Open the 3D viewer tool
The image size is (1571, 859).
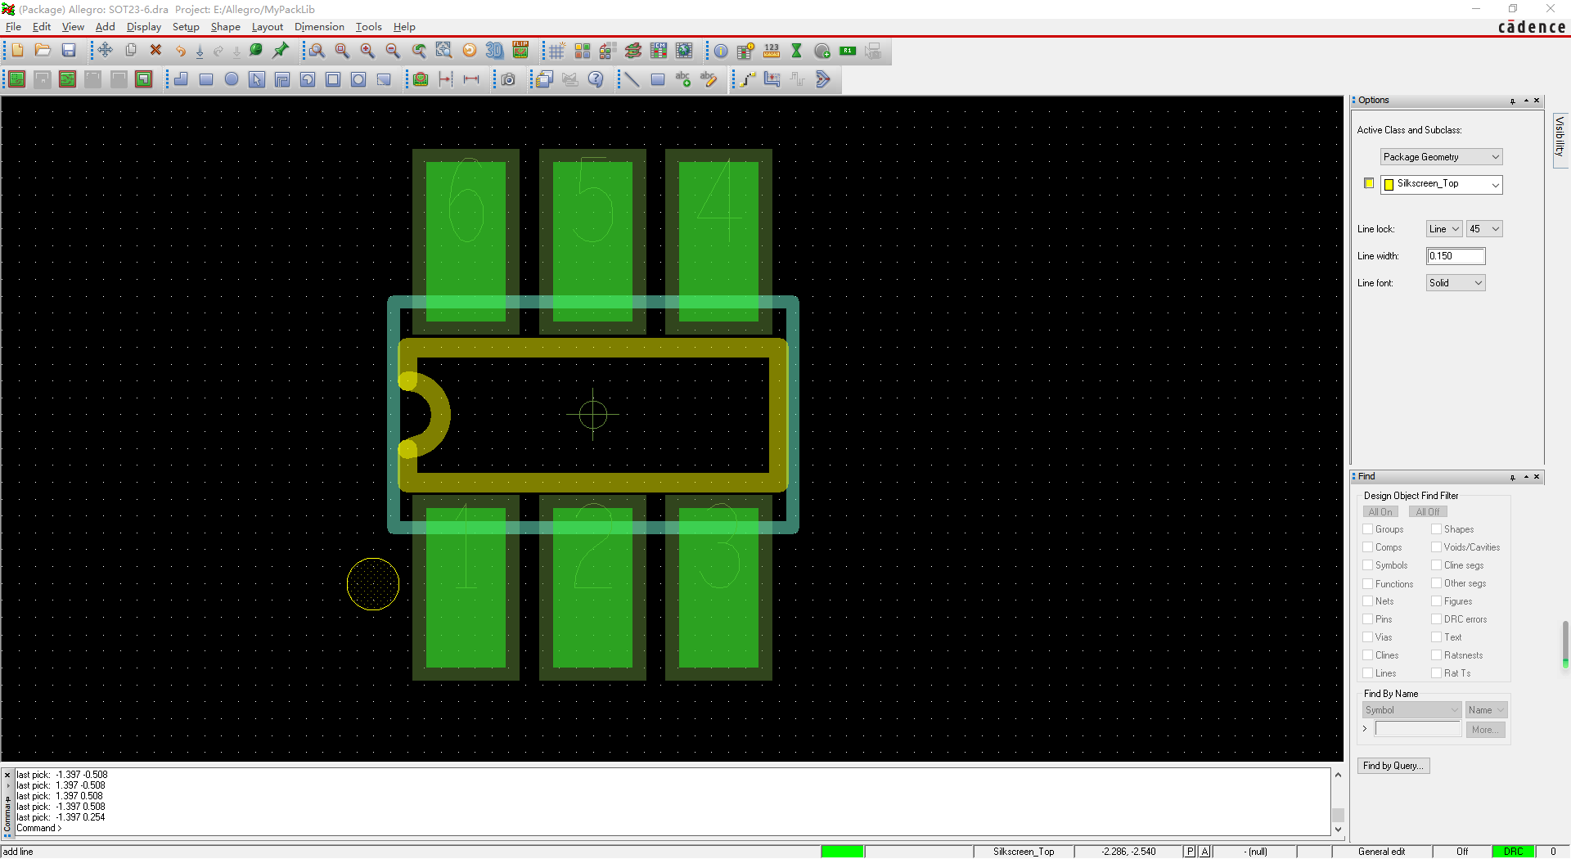pos(494,51)
